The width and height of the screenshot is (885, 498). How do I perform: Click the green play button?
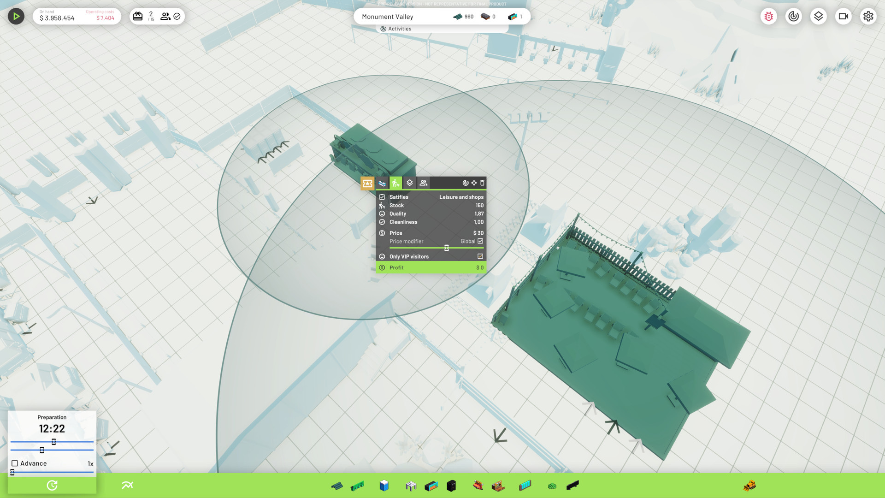[16, 17]
